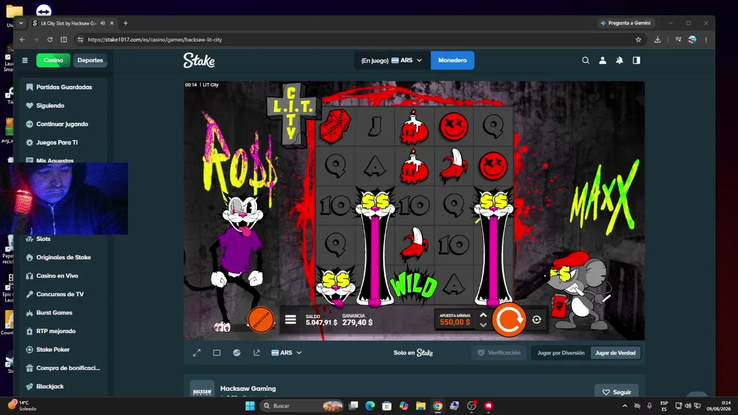Open the autoplay settings icon
The height and width of the screenshot is (415, 738).
pos(537,320)
